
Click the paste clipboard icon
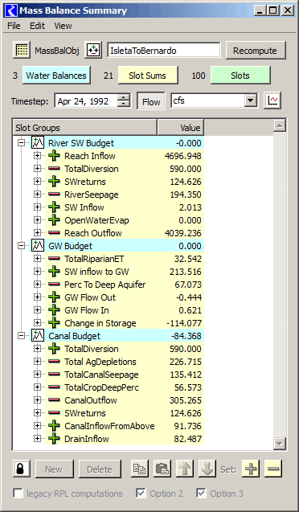click(162, 469)
